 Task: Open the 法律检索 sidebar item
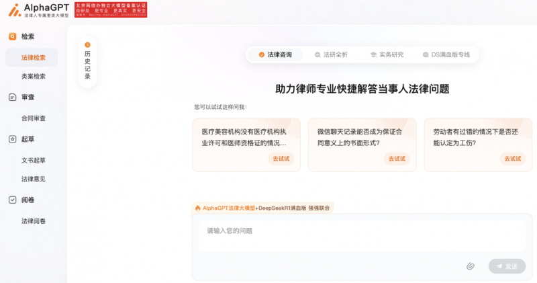point(32,58)
